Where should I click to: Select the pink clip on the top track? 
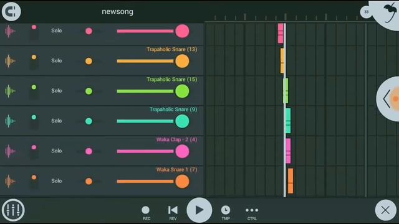(x=281, y=33)
